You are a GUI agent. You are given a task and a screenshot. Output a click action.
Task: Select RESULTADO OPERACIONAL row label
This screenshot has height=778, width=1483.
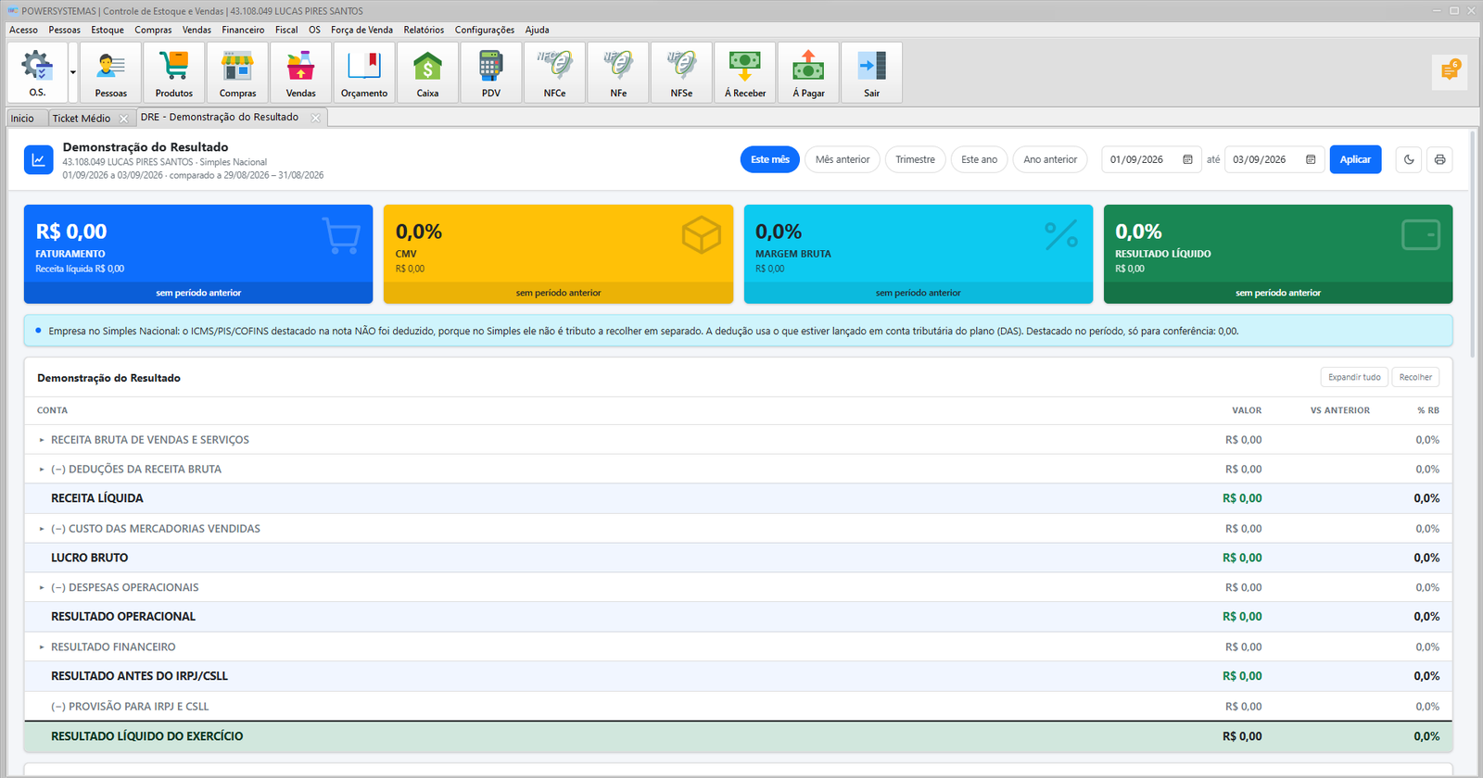123,617
